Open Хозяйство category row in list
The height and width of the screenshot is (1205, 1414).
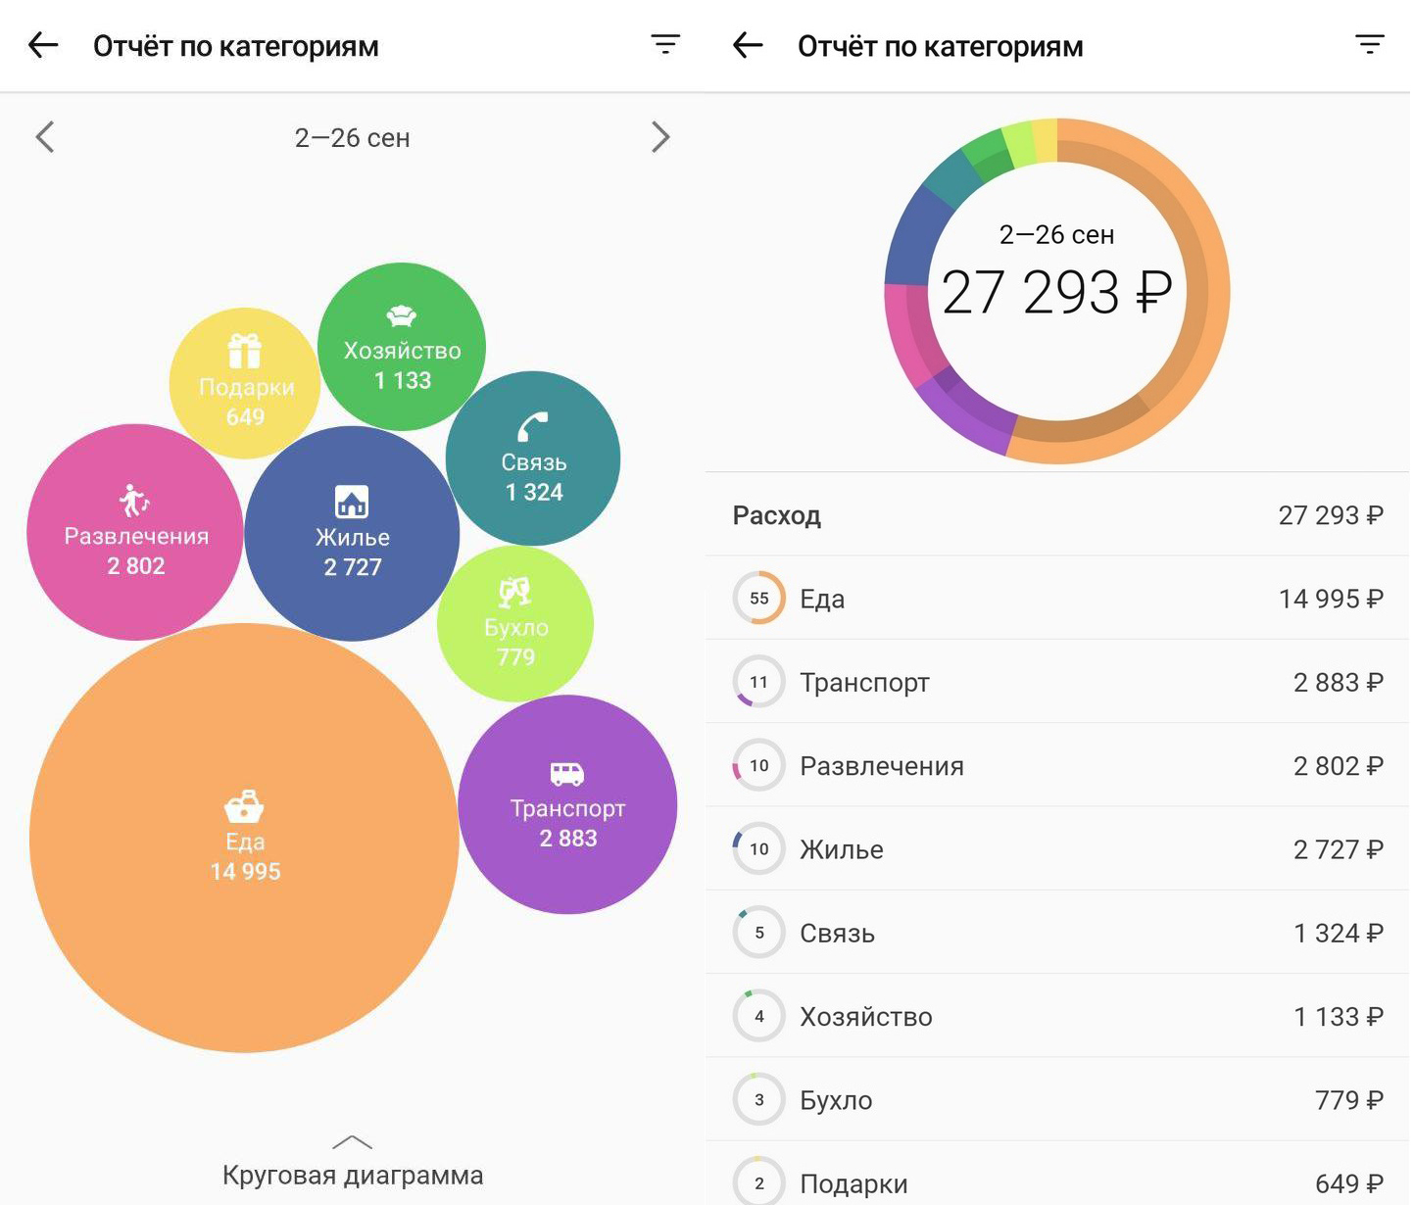[1058, 1016]
